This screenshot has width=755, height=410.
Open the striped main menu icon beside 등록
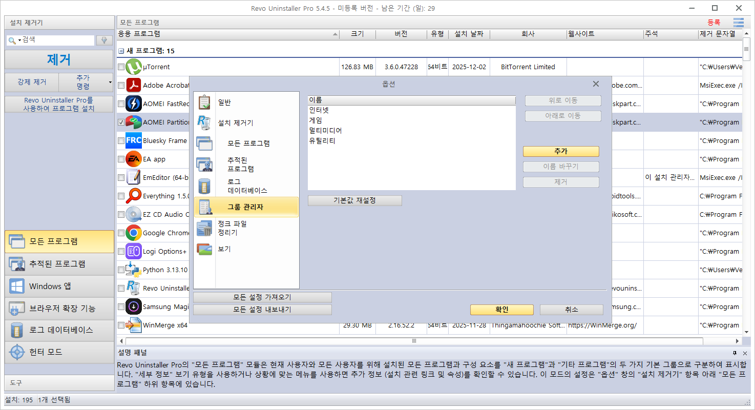coord(738,23)
